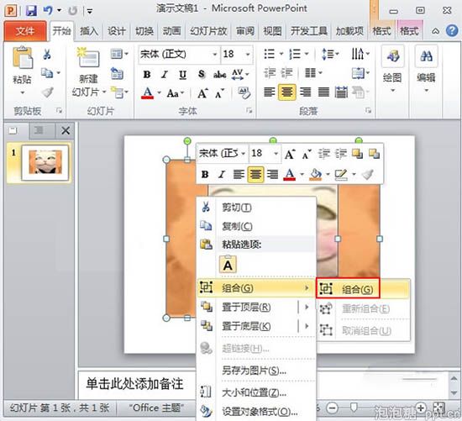The width and height of the screenshot is (462, 421).
Task: Open Change Case Aa dropdown
Action: [x=176, y=93]
